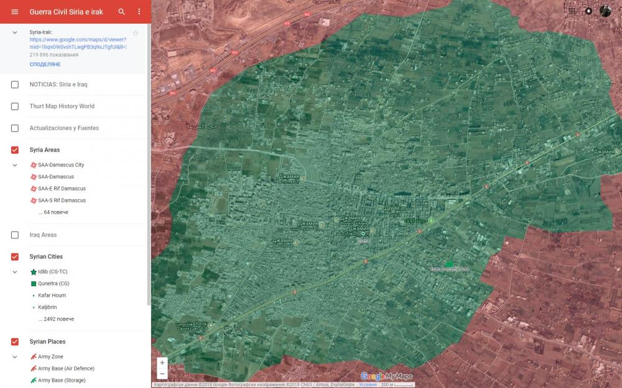This screenshot has height=388, width=622.
Task: Open the three-dot more options menu
Action: pyautogui.click(x=139, y=12)
